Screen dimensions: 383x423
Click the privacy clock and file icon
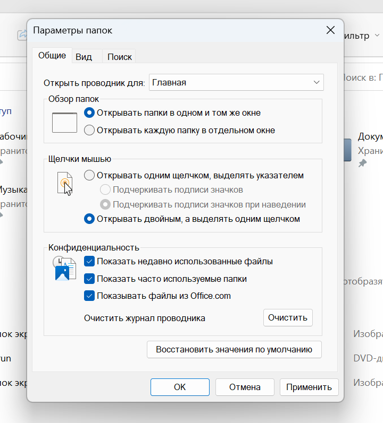(62, 269)
